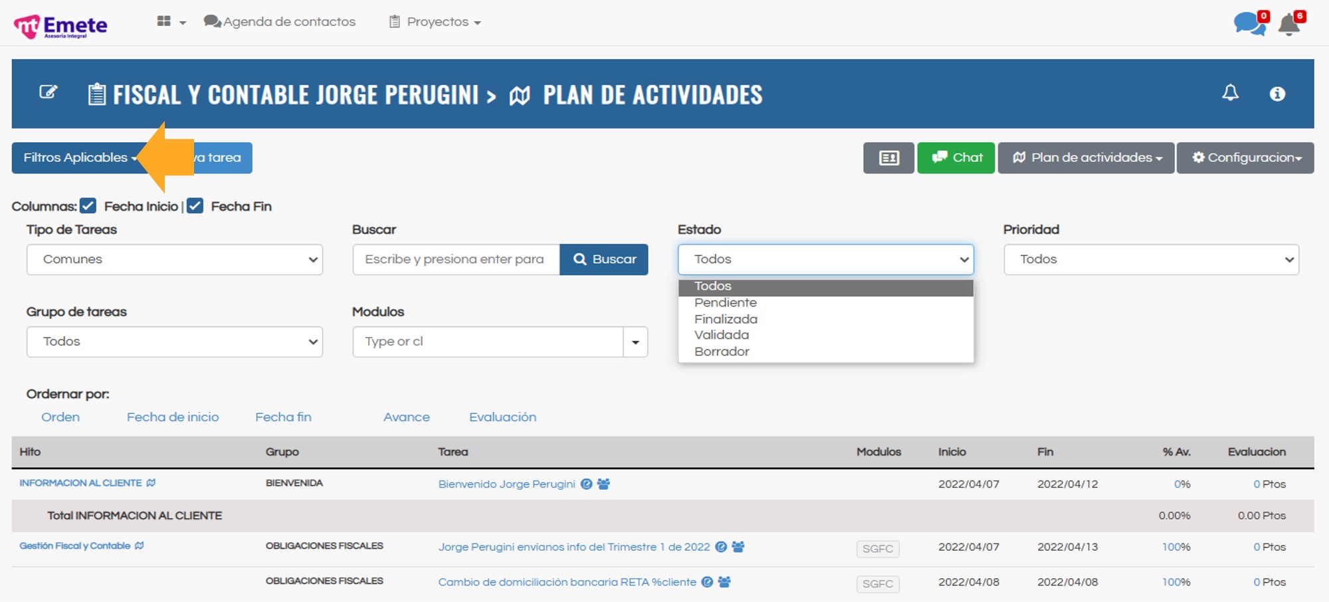Expand the Grupo de tareas dropdown

coord(175,342)
